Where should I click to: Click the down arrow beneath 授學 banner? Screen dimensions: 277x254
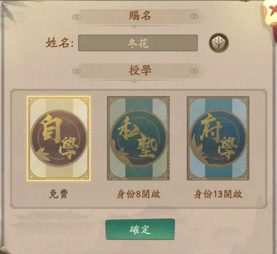tap(135, 81)
